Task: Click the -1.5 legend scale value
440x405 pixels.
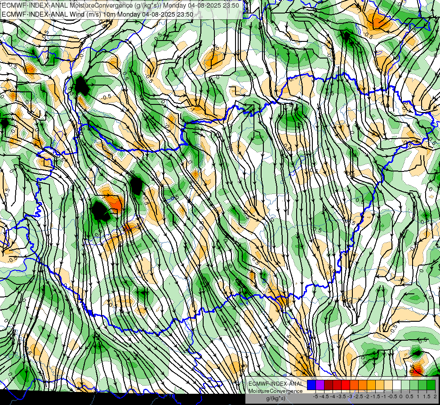Action: [x=375, y=396]
